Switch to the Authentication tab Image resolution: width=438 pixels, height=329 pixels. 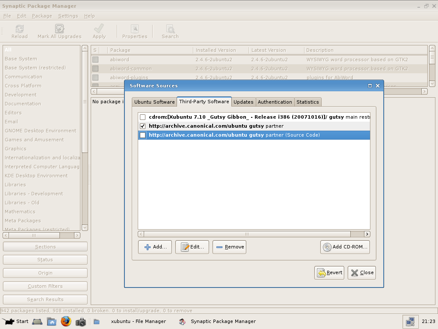coord(275,102)
